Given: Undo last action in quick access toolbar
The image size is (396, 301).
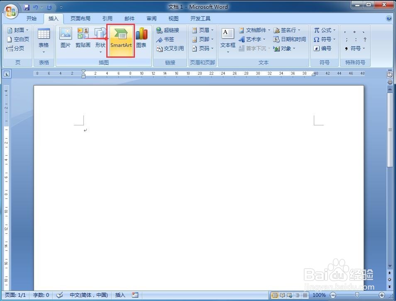Looking at the screenshot, I should pyautogui.click(x=35, y=7).
